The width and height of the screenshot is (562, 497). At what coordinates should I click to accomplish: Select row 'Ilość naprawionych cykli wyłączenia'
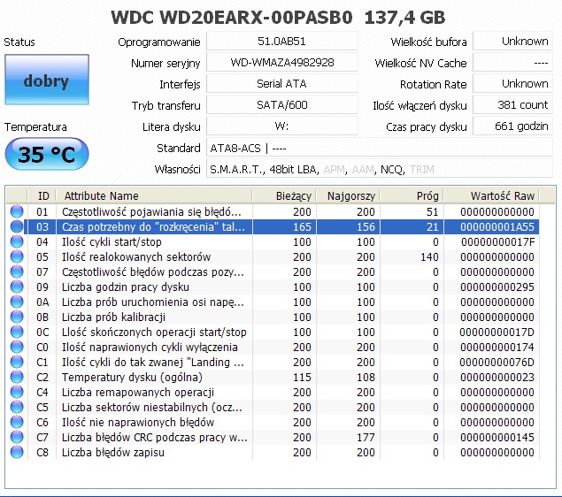[273, 347]
